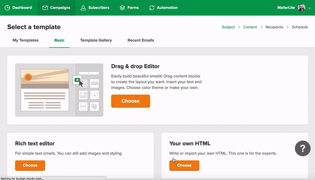The image size is (315, 180).
Task: Click the Recipients step in breadcrumb
Action: pyautogui.click(x=274, y=27)
